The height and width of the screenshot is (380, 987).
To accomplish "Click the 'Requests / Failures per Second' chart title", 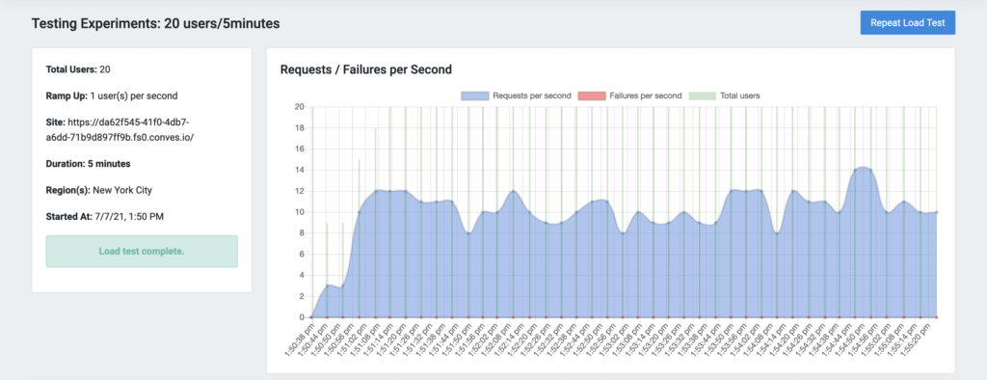I will pos(365,69).
